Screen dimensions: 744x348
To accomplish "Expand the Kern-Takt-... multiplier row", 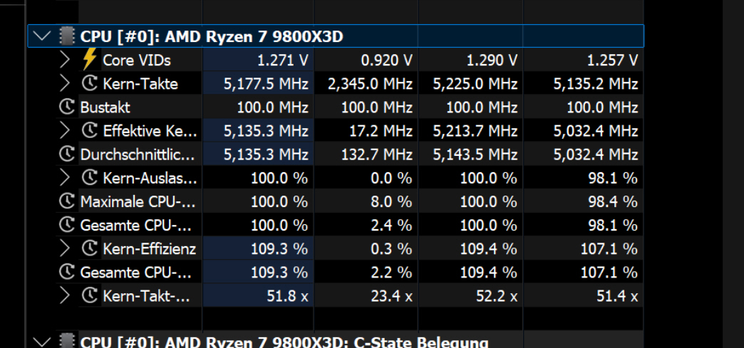I will [65, 296].
